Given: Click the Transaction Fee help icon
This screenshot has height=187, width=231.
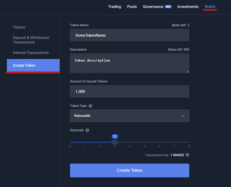Looking at the screenshot, I should click(187, 155).
